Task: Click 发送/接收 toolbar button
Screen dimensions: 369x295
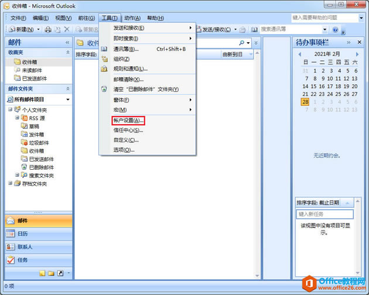Action: tap(214, 29)
